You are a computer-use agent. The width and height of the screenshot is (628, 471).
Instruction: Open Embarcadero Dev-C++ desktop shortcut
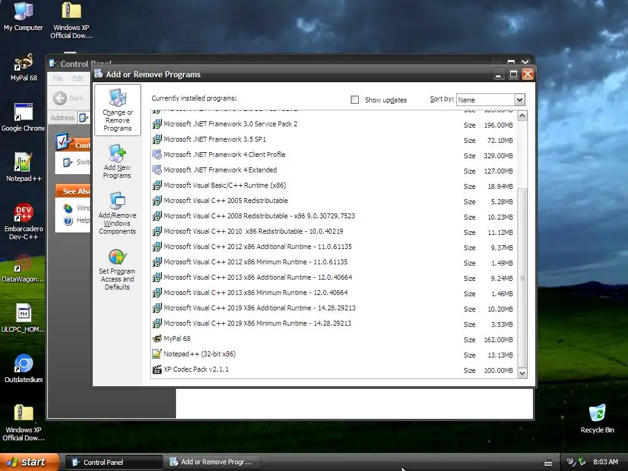pyautogui.click(x=23, y=221)
